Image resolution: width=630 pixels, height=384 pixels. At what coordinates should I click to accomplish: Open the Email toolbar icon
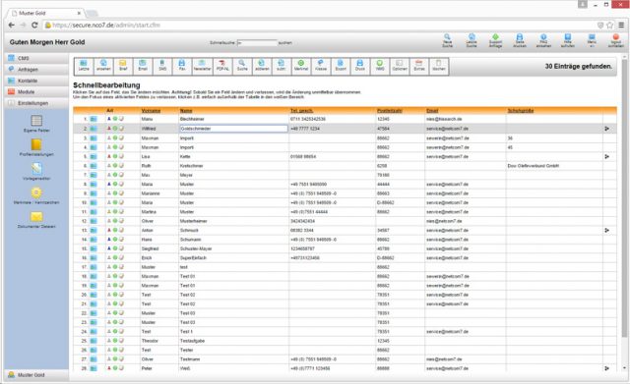tap(143, 66)
